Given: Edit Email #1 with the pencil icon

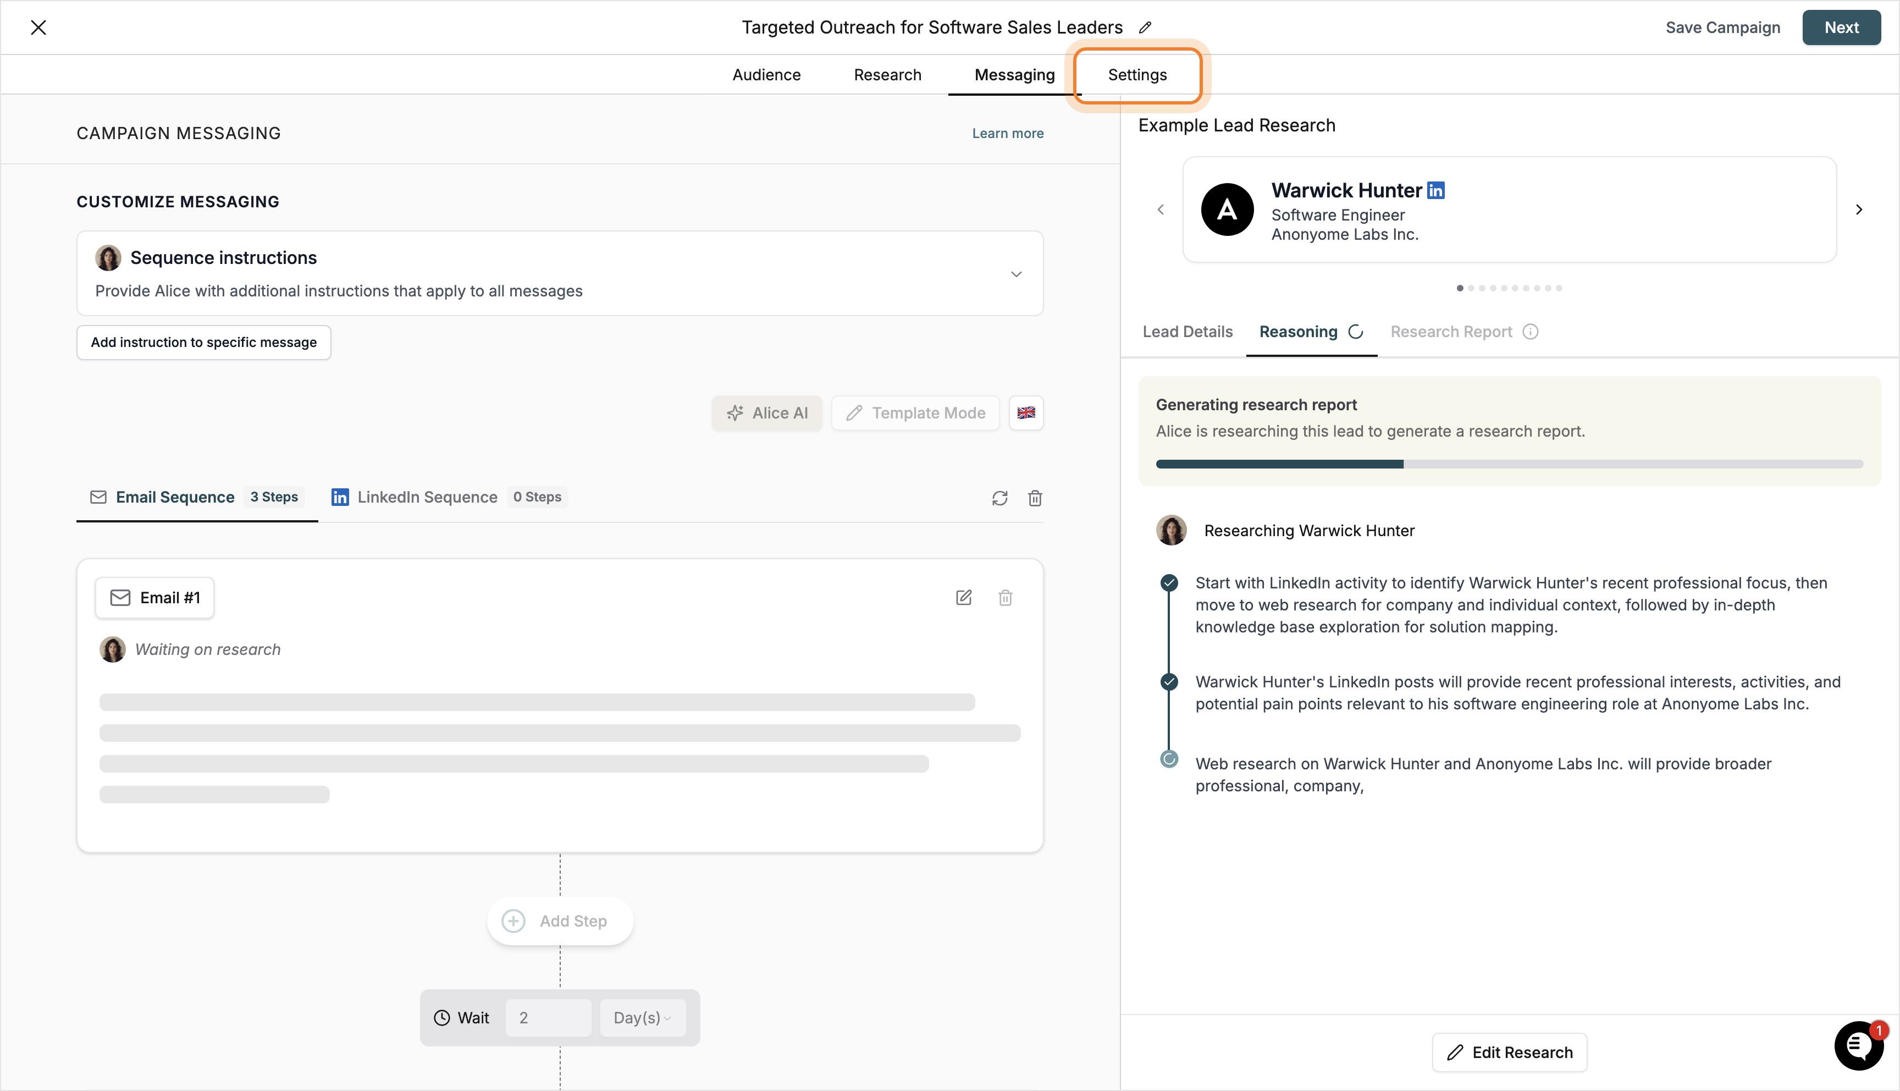Looking at the screenshot, I should [964, 597].
